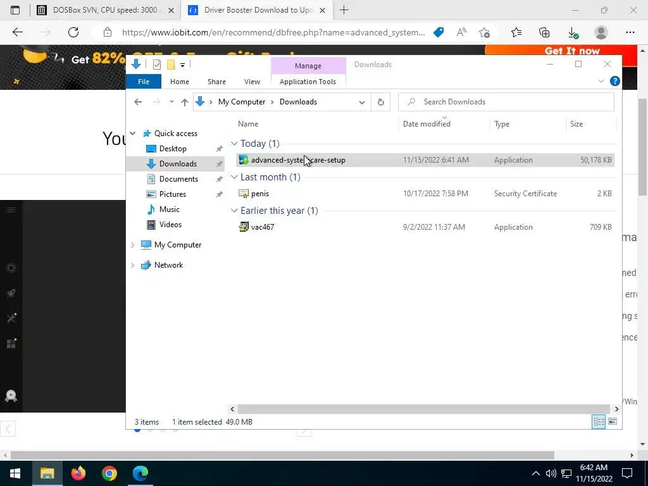Click the Manage contextual tab
This screenshot has width=648, height=486.
tap(308, 66)
